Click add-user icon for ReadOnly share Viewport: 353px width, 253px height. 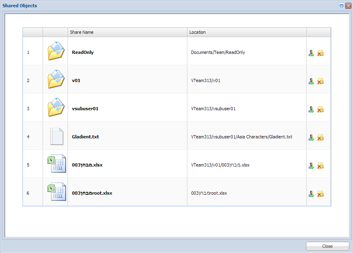coord(311,53)
